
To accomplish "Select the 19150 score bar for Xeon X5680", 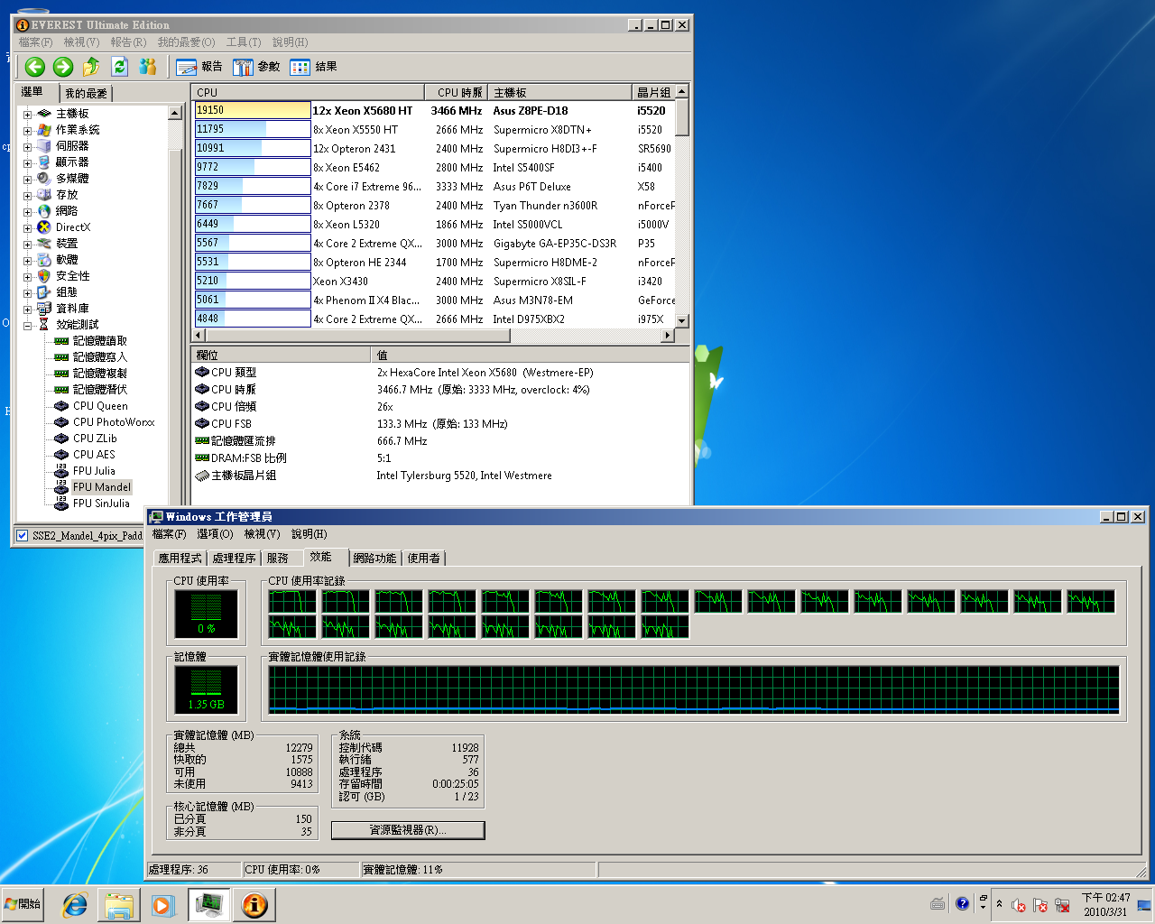I will (x=253, y=110).
